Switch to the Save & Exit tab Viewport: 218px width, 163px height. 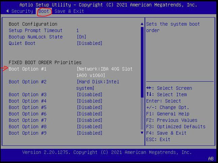69,11
